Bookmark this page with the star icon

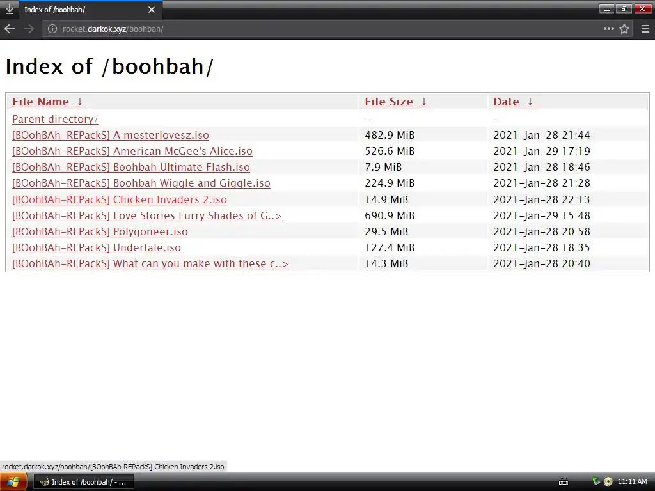tap(624, 29)
